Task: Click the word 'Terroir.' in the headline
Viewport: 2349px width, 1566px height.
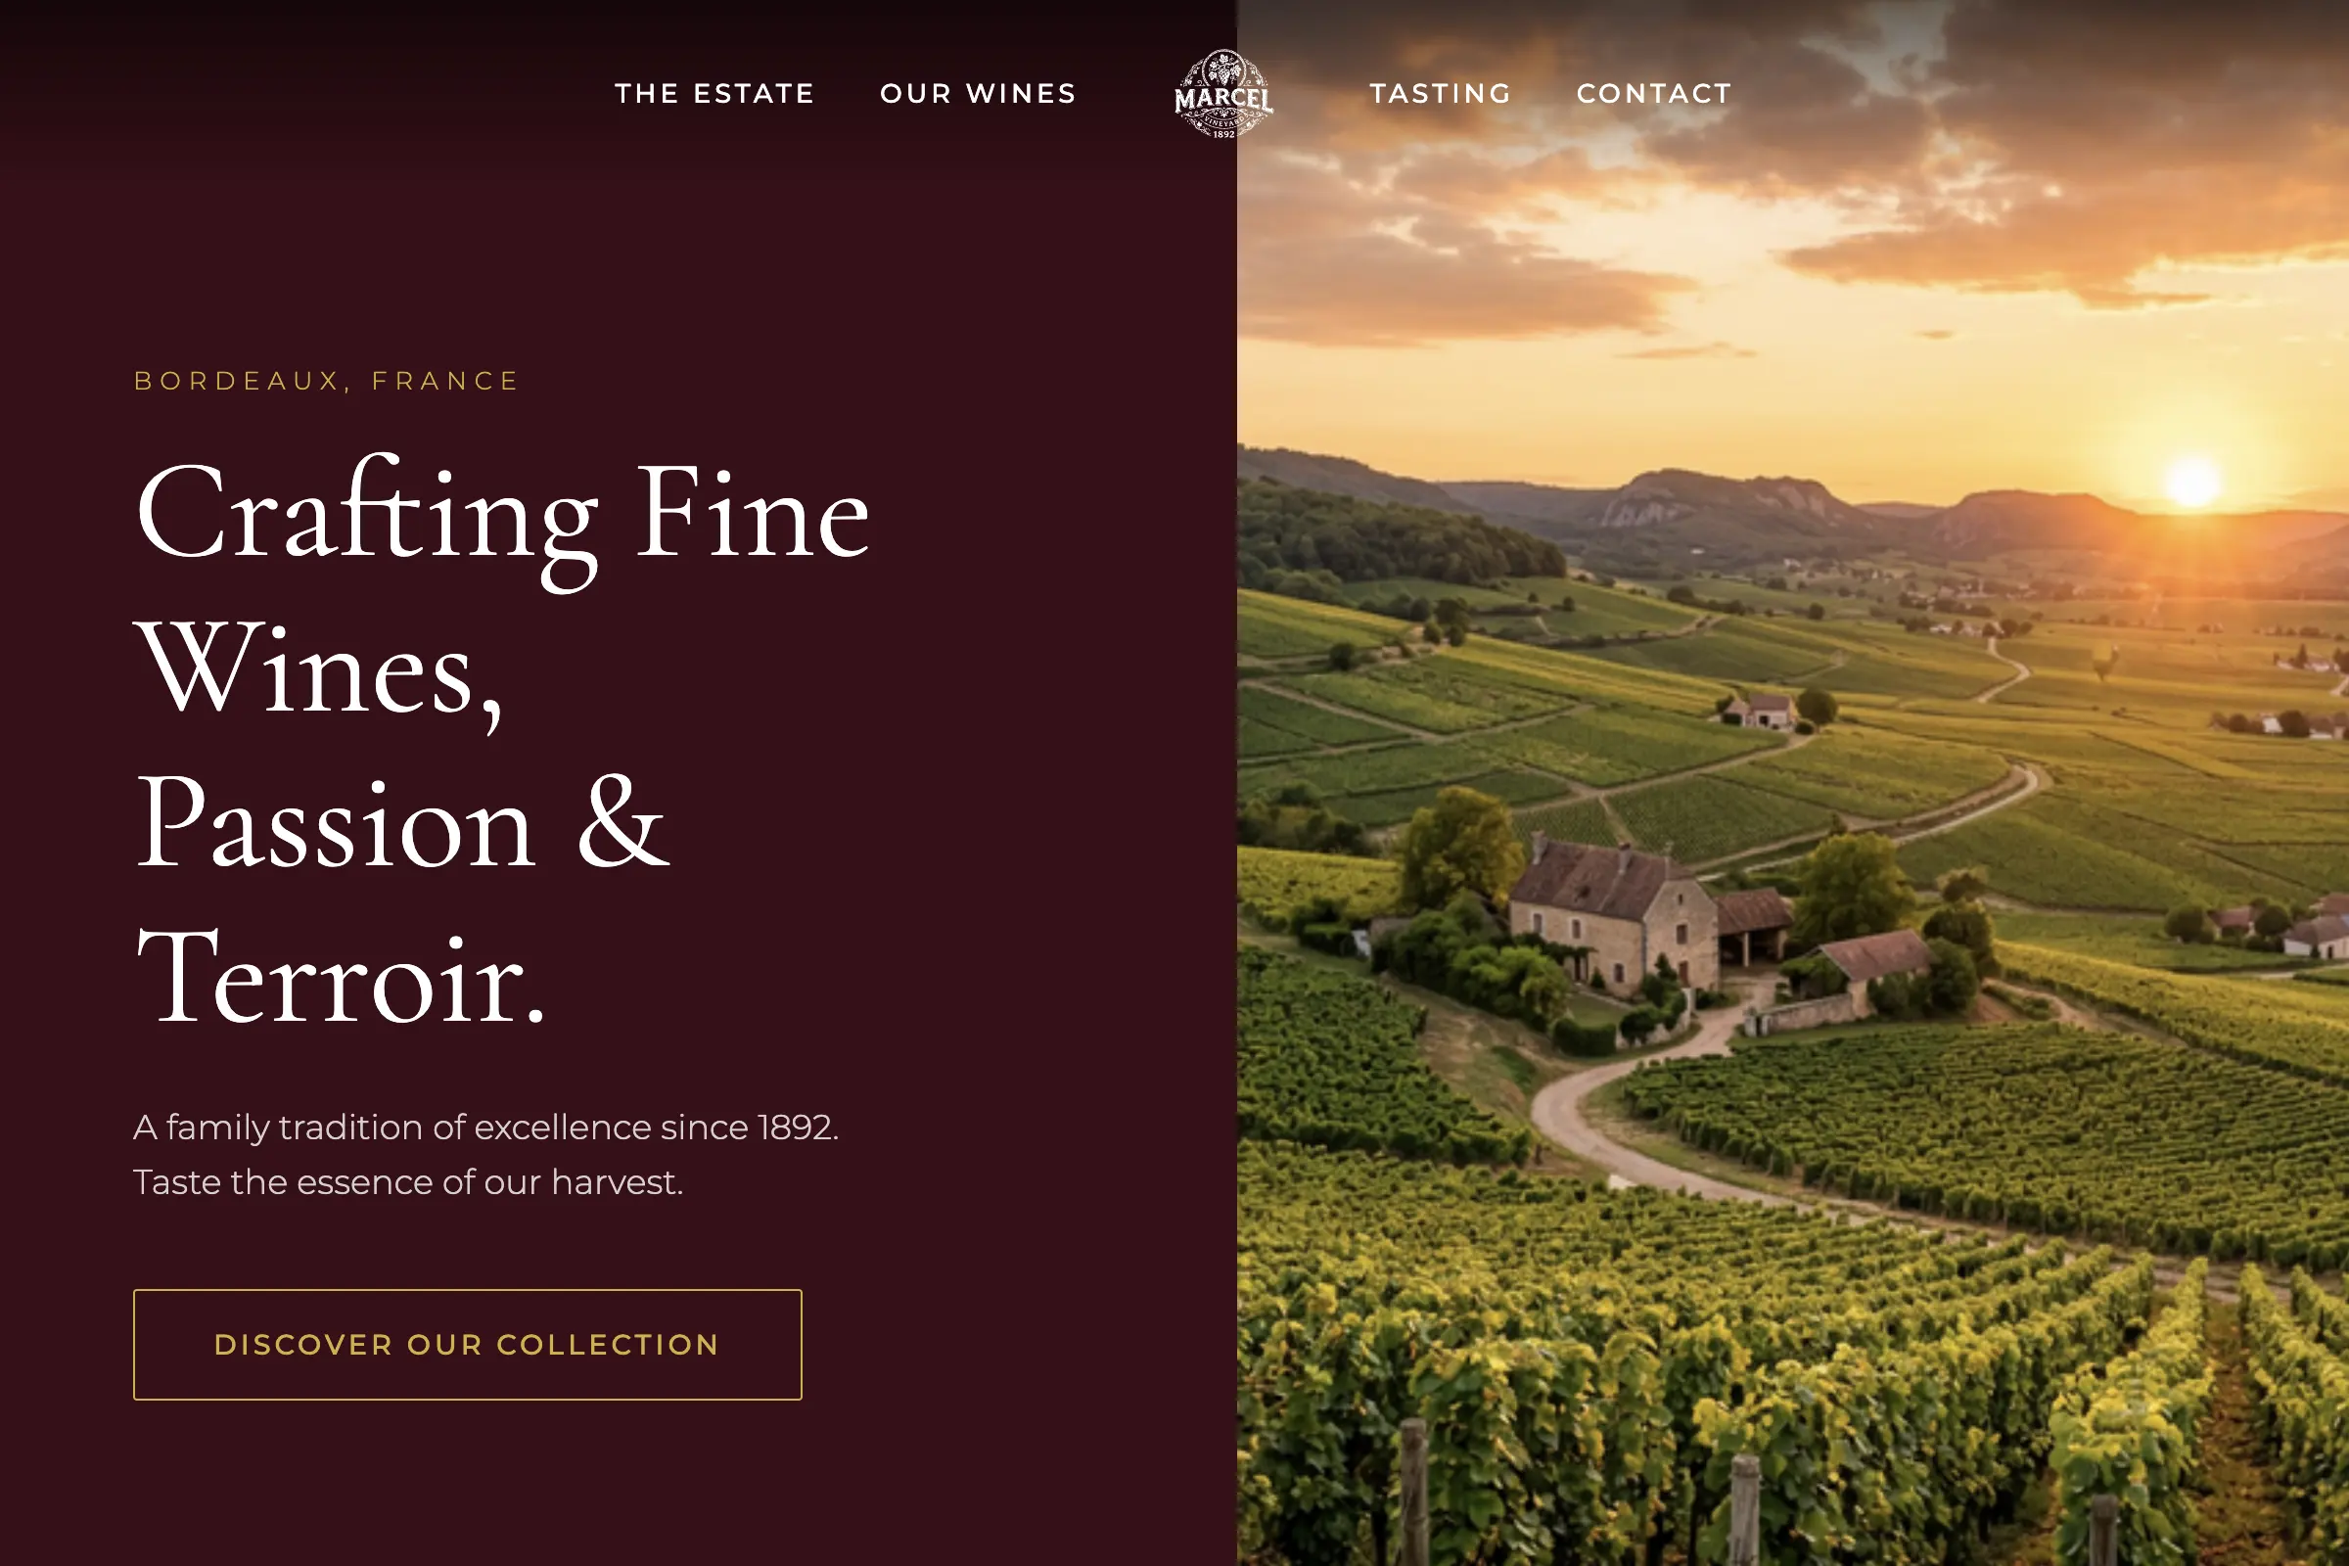Action: click(x=342, y=978)
